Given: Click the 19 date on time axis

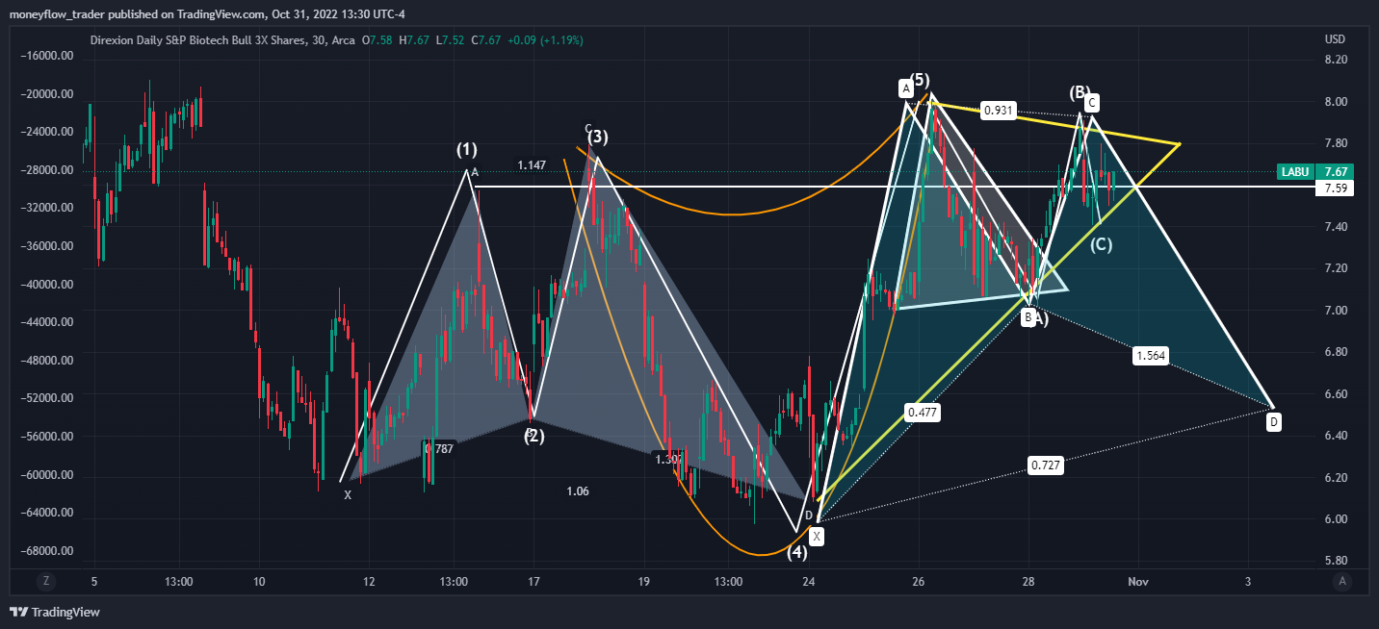Looking at the screenshot, I should tap(644, 582).
